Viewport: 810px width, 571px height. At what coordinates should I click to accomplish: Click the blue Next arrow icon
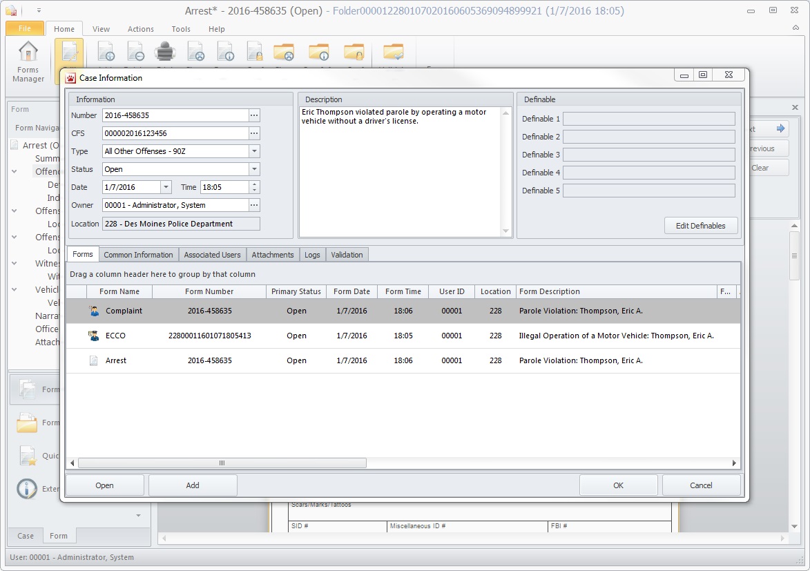(x=780, y=128)
